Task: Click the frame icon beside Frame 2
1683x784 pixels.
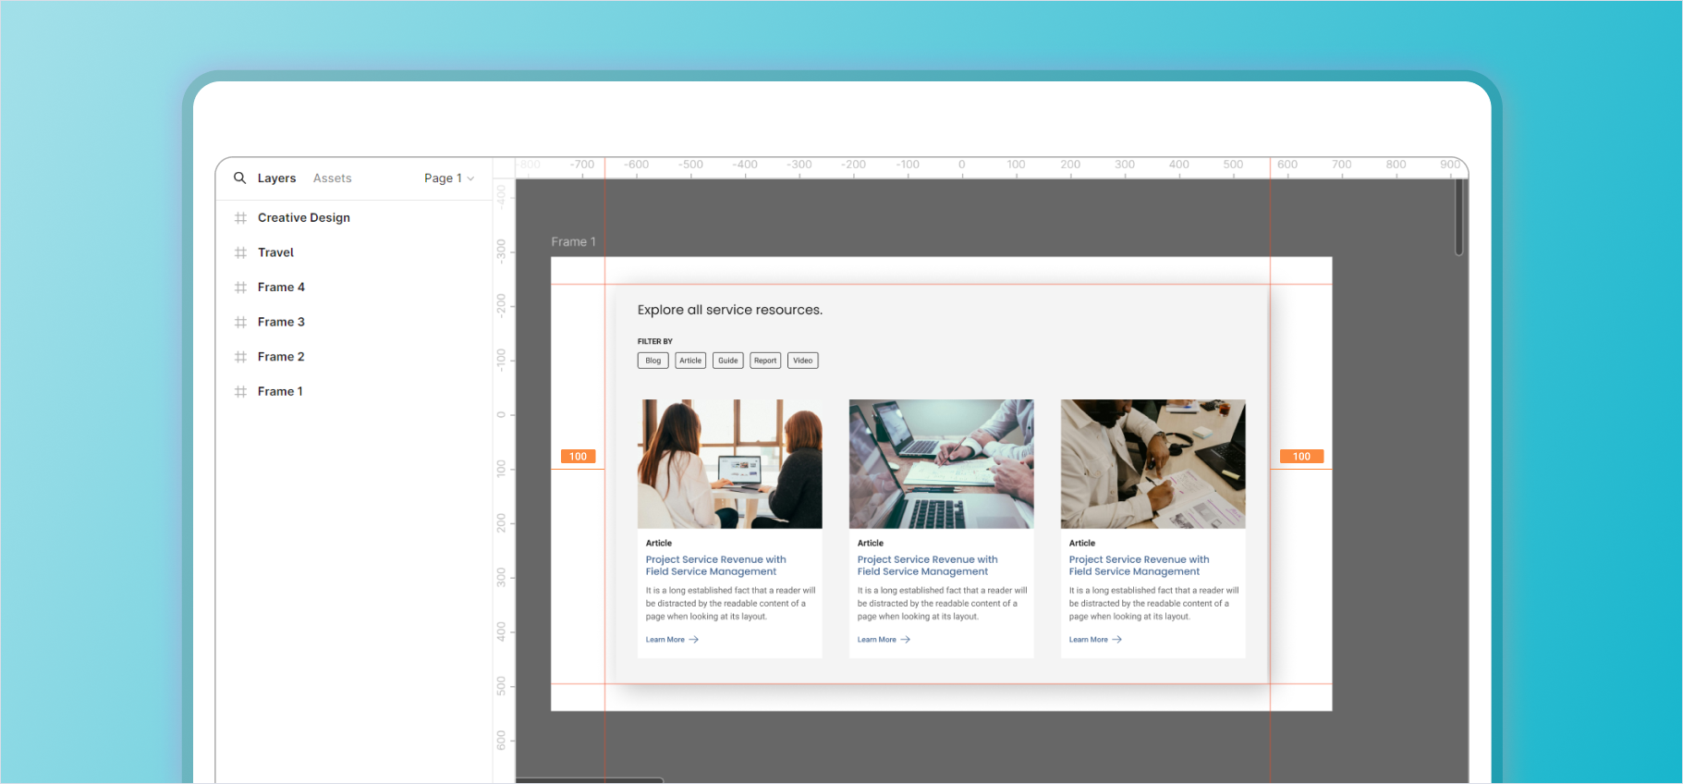Action: [240, 357]
